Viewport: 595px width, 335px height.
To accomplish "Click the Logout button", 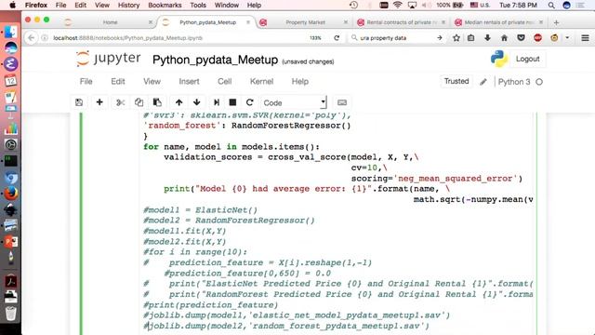I will click(x=527, y=59).
